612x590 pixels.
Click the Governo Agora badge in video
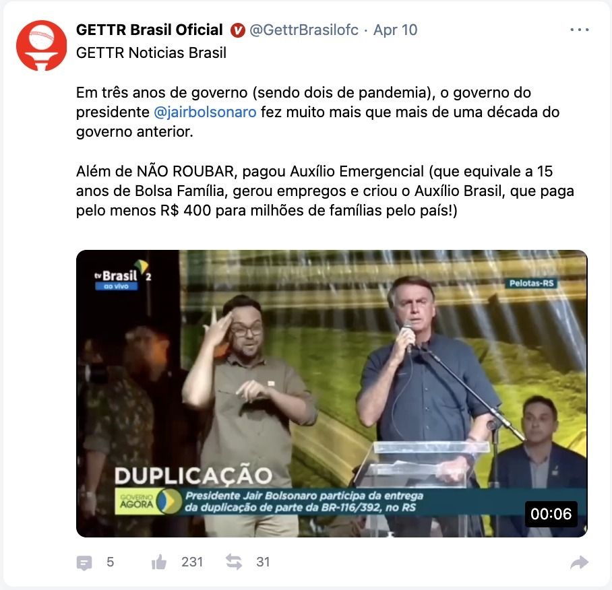[148, 501]
